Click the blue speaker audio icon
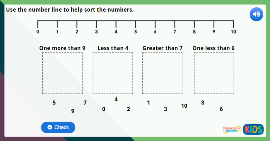 (x=256, y=14)
